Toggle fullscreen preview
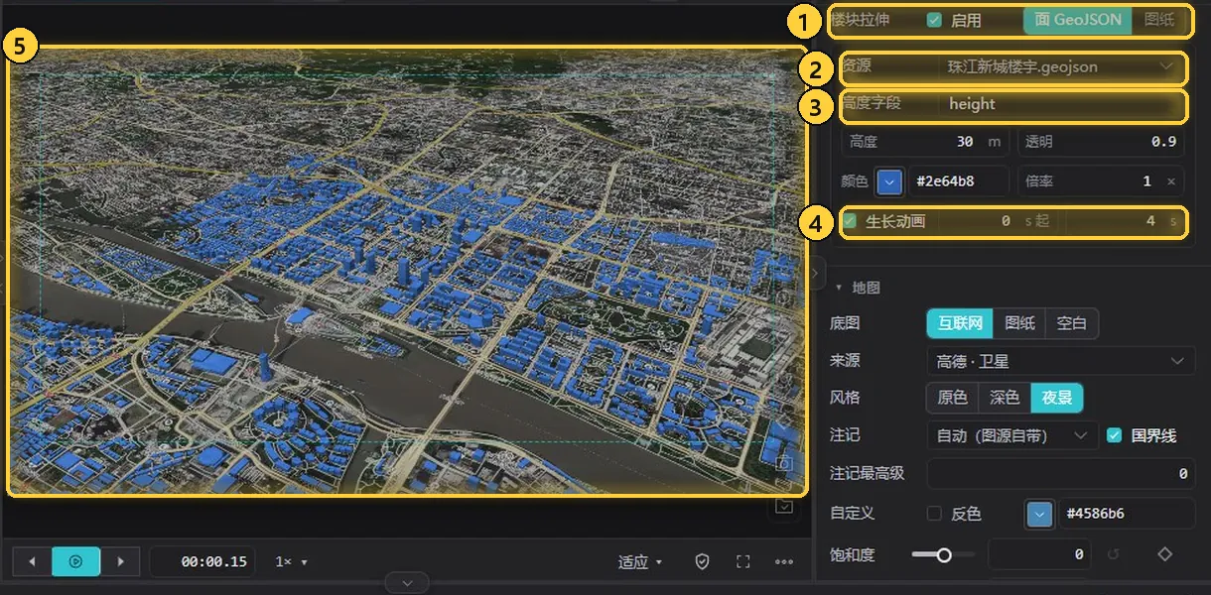The image size is (1211, 595). 742,562
